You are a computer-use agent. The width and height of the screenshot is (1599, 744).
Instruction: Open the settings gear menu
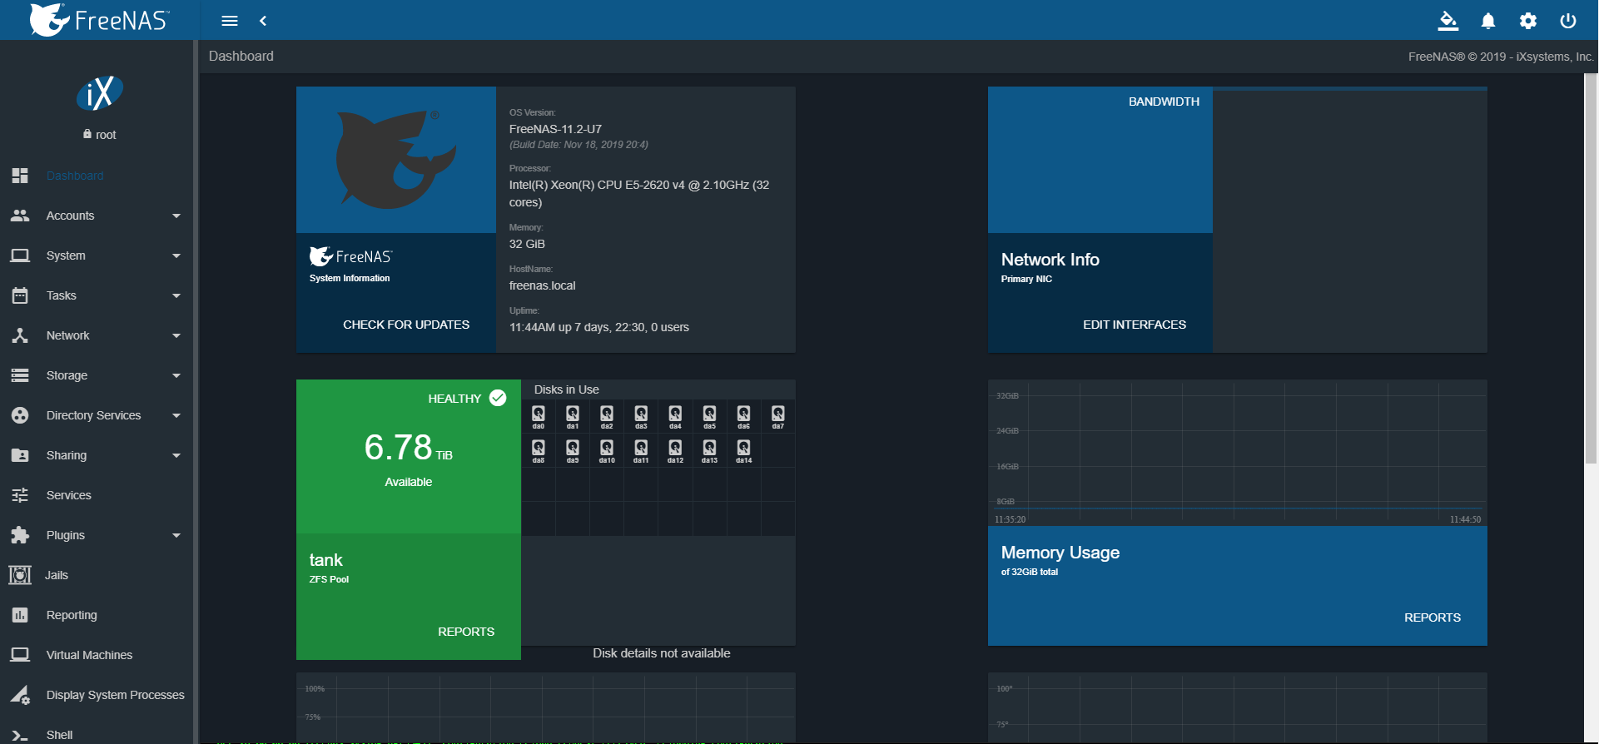point(1528,21)
